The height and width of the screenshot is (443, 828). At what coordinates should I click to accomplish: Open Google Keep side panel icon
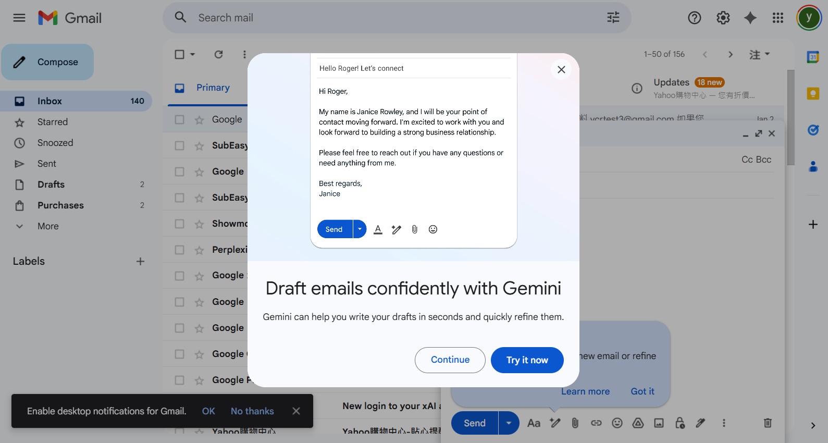[813, 93]
